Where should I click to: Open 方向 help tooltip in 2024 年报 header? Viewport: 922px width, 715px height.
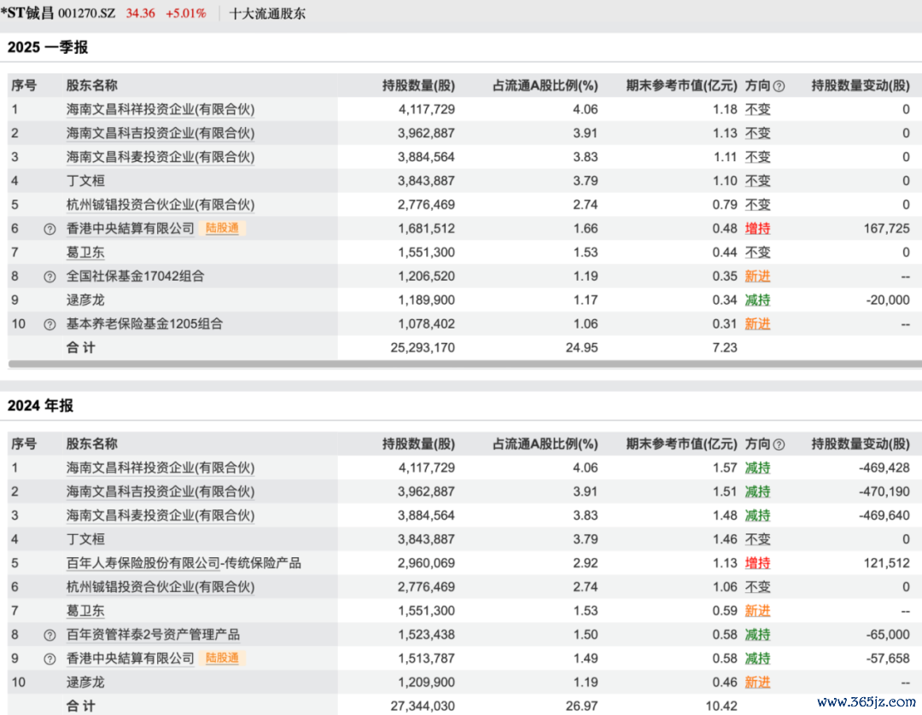tap(779, 445)
